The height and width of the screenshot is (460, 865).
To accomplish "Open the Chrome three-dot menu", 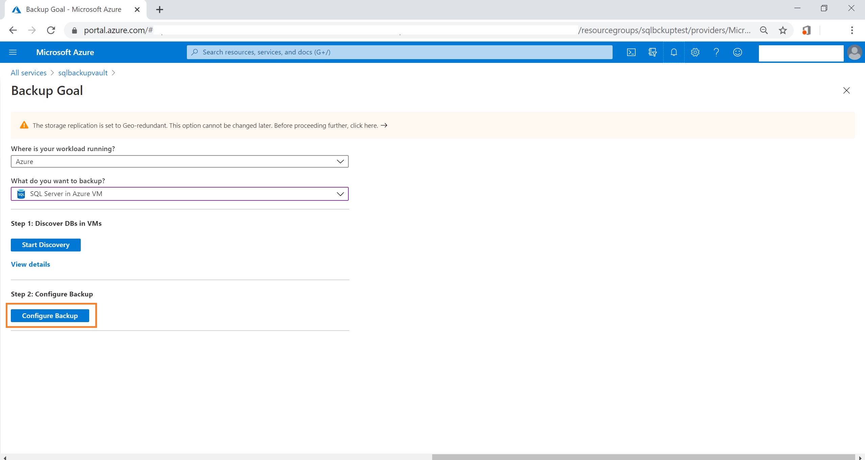I will tap(852, 30).
